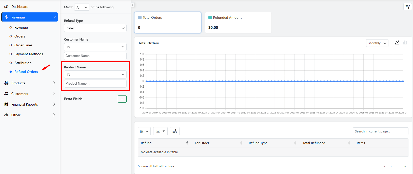Click the Total Orders color swatch
The height and width of the screenshot is (174, 413).
pyautogui.click(x=140, y=17)
